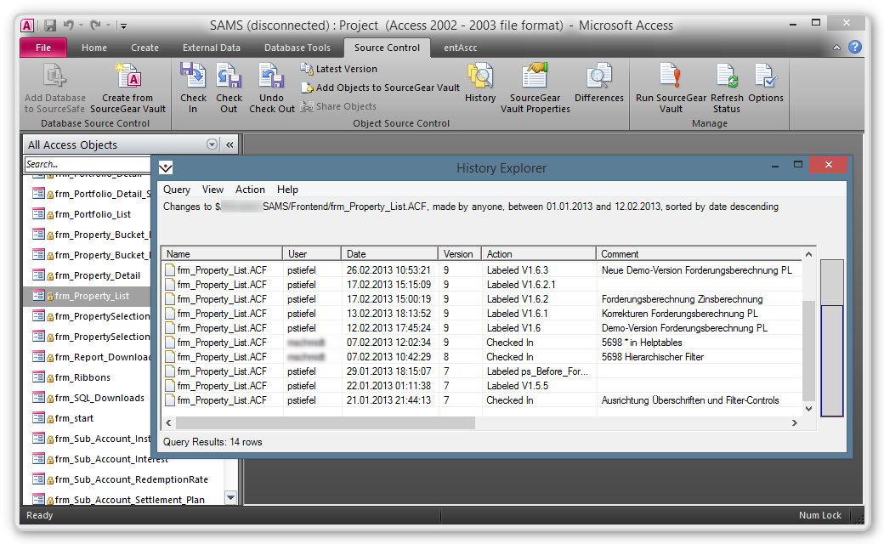Switch to External Data tab

(212, 48)
